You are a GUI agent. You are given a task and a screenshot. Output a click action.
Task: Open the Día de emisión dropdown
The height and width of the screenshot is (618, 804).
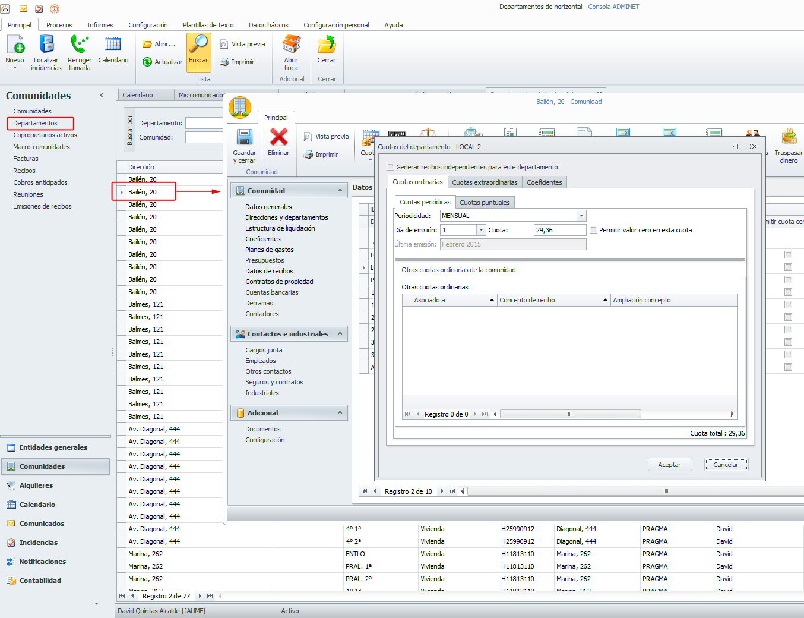pos(480,230)
